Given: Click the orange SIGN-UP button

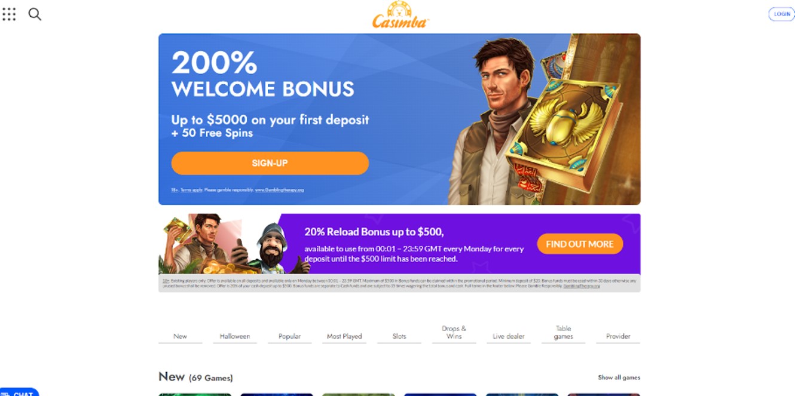Looking at the screenshot, I should click(x=270, y=163).
